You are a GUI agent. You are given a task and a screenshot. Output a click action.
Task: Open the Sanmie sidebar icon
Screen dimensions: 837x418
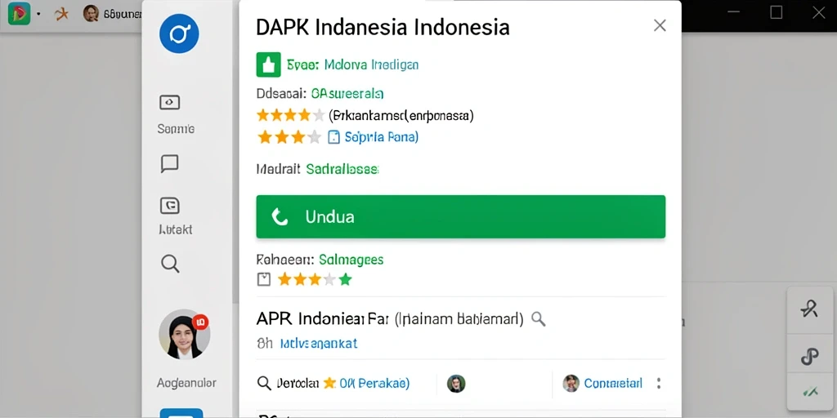coord(170,102)
